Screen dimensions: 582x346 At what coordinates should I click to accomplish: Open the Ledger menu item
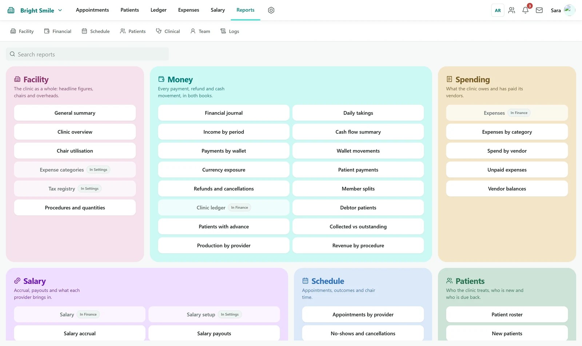click(159, 10)
